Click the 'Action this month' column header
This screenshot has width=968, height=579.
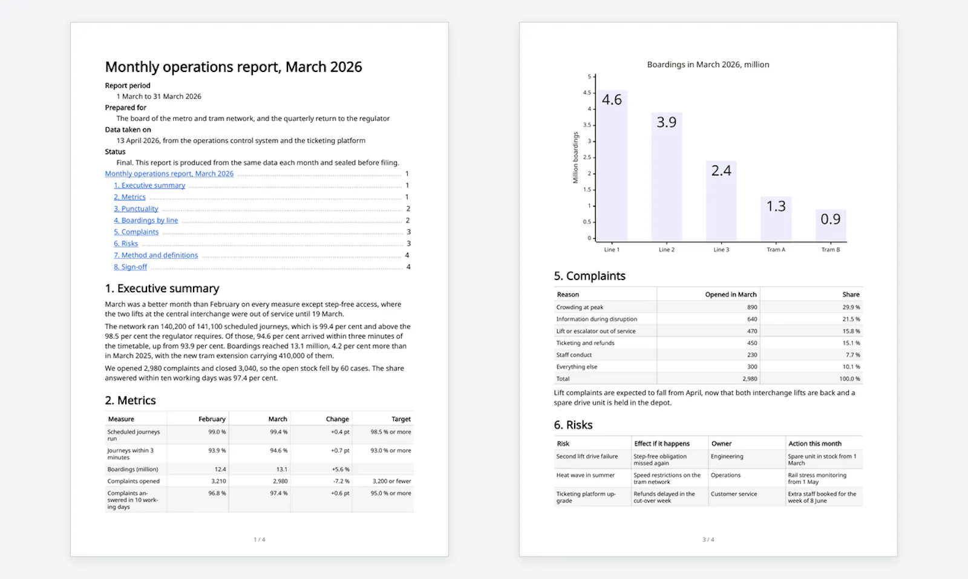click(x=814, y=443)
